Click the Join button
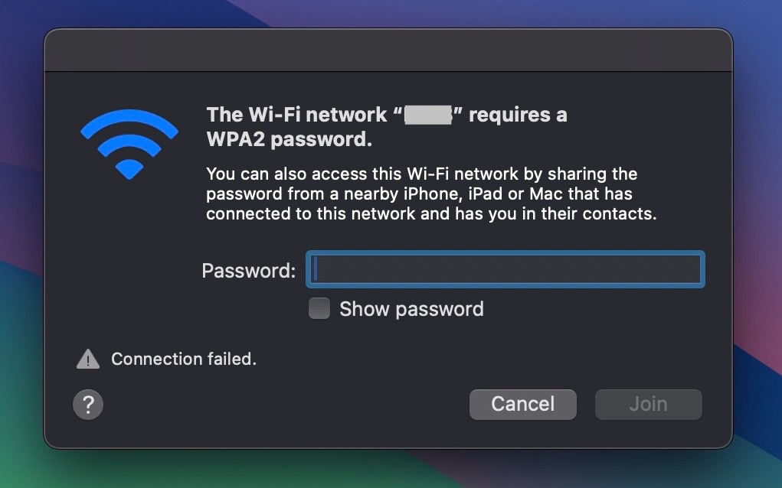This screenshot has width=782, height=488. pyautogui.click(x=648, y=404)
